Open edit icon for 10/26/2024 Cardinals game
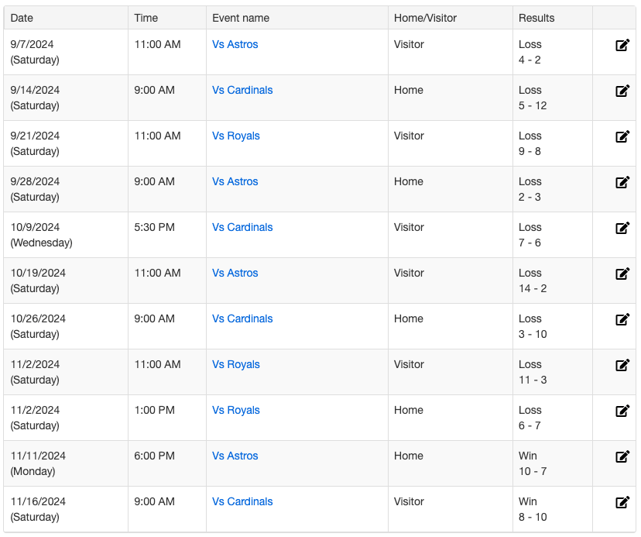This screenshot has width=641, height=537. click(x=622, y=319)
